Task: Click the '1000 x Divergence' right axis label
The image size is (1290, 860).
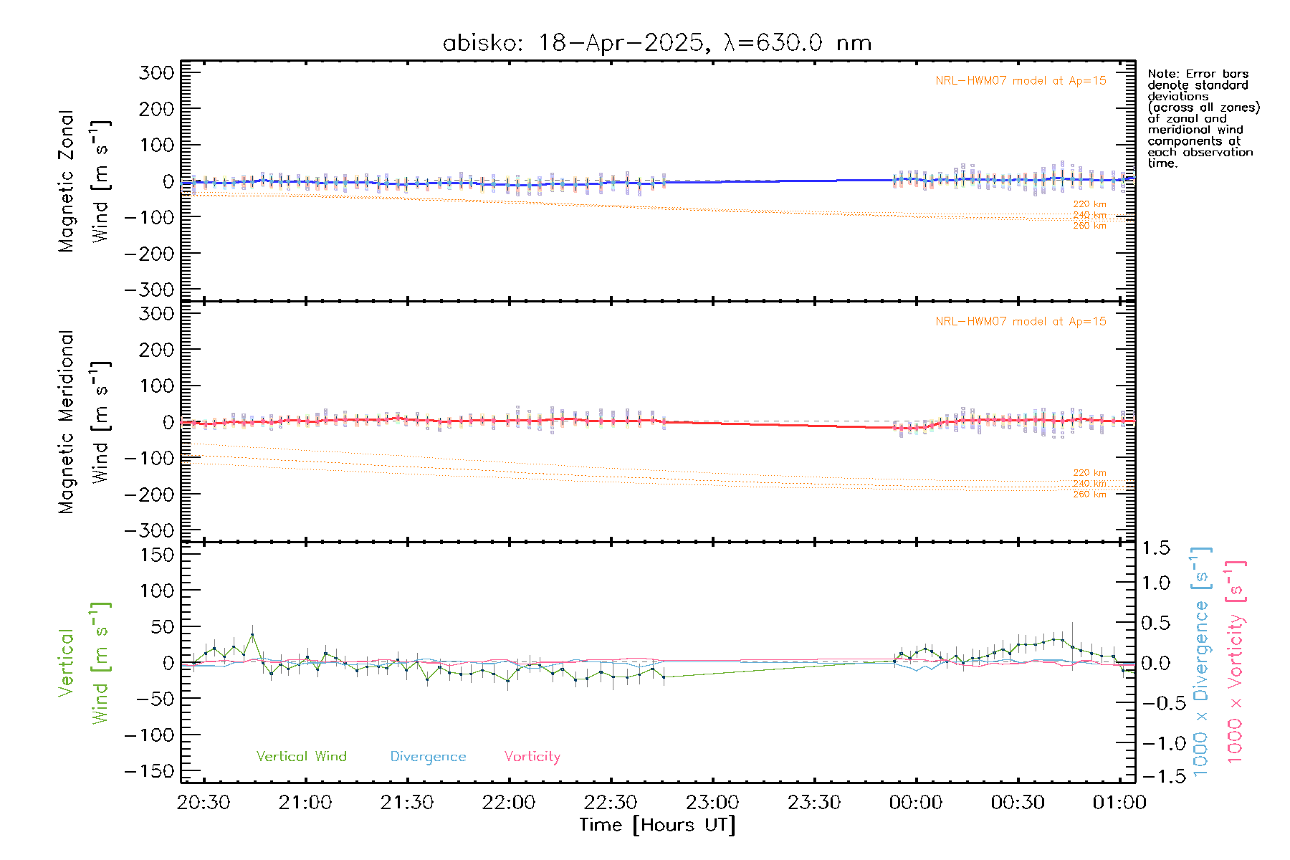Action: click(1200, 662)
